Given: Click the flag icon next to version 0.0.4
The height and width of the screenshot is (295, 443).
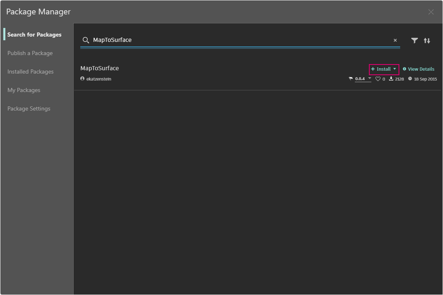Looking at the screenshot, I should point(351,79).
